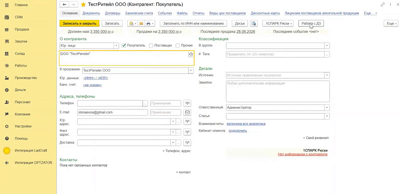This screenshot has width=400, height=194.
Task: Copy link via the chain icon
Action: click(x=382, y=4)
